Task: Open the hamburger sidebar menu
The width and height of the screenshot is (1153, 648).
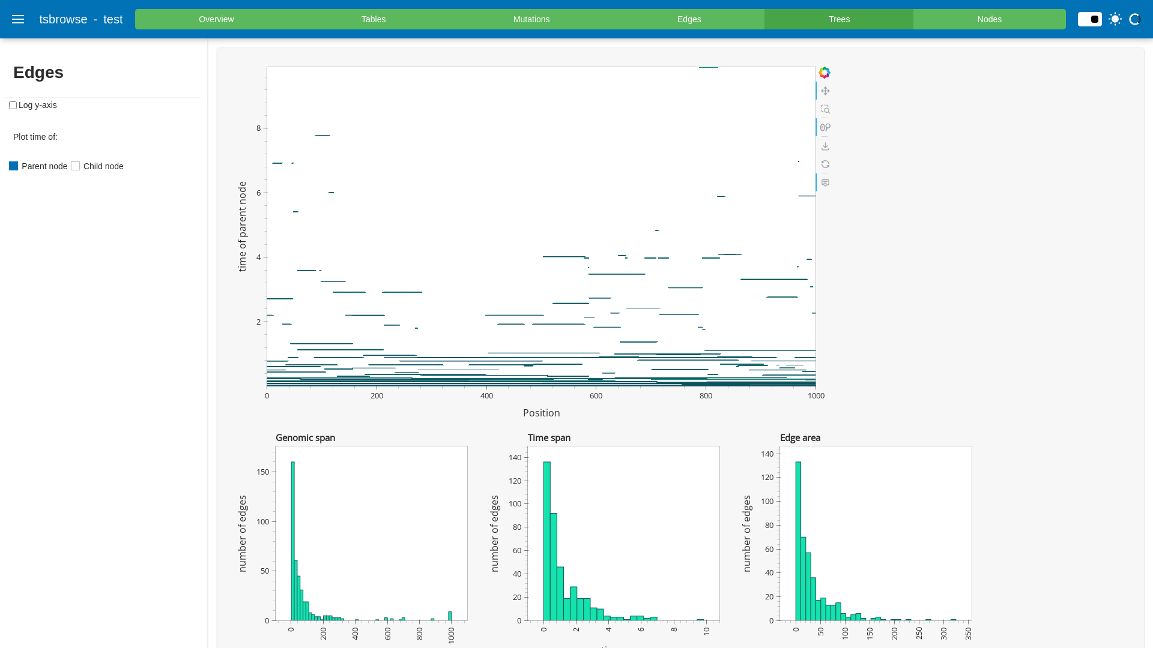Action: click(x=18, y=19)
